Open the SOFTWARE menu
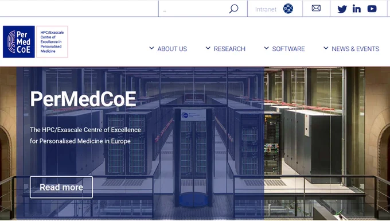The height and width of the screenshot is (221, 390). click(288, 49)
